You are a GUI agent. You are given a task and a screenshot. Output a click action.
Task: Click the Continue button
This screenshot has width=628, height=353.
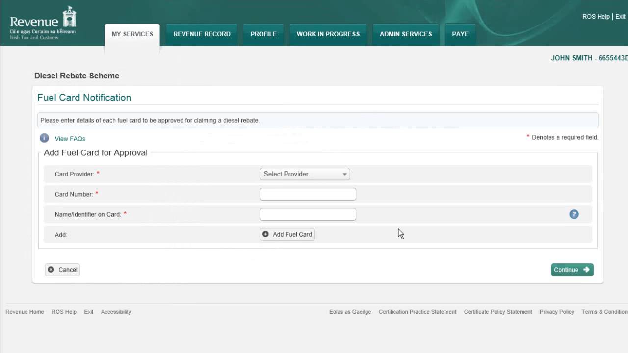[x=572, y=270]
